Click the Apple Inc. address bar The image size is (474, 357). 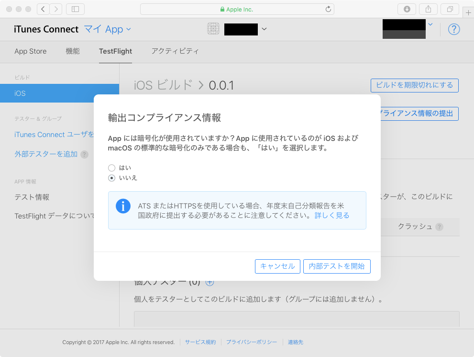tap(237, 9)
